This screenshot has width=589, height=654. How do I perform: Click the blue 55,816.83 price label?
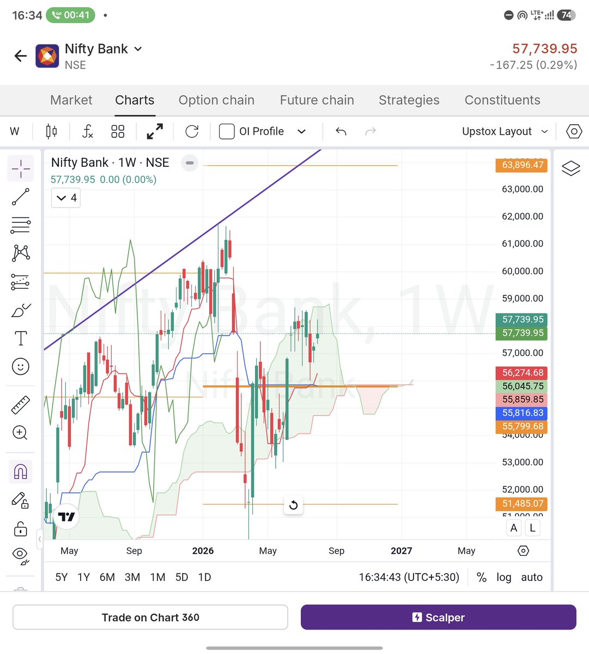tap(521, 413)
